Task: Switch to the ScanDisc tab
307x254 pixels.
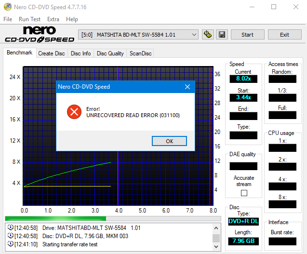Action: click(140, 53)
